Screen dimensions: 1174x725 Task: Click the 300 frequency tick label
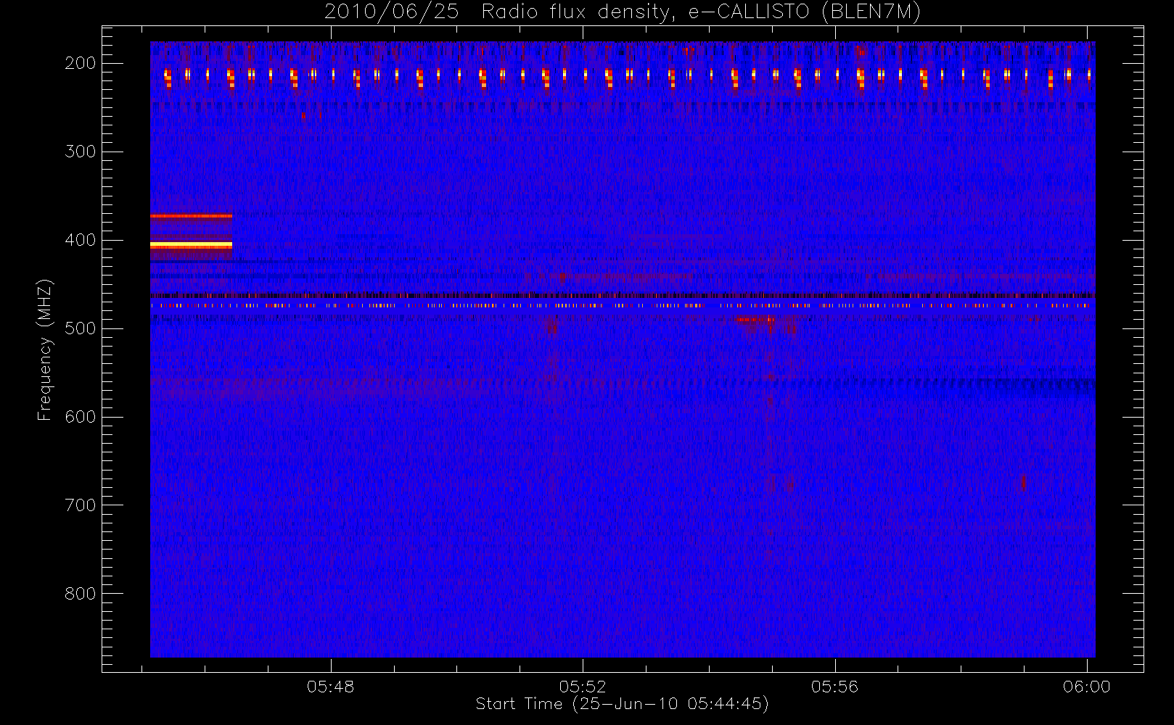click(81, 152)
